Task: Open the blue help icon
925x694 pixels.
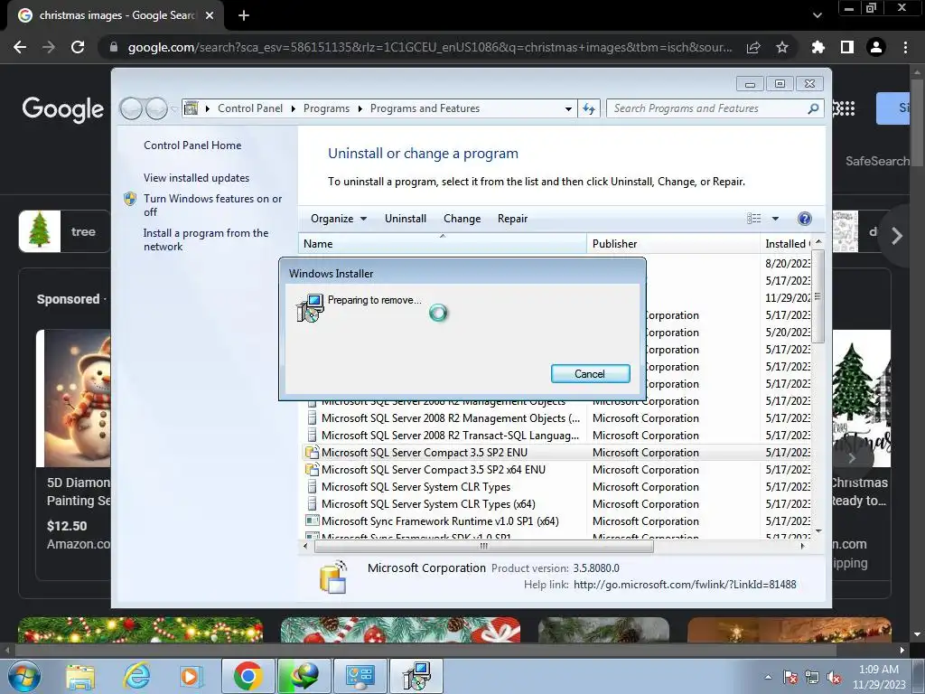Action: (804, 219)
